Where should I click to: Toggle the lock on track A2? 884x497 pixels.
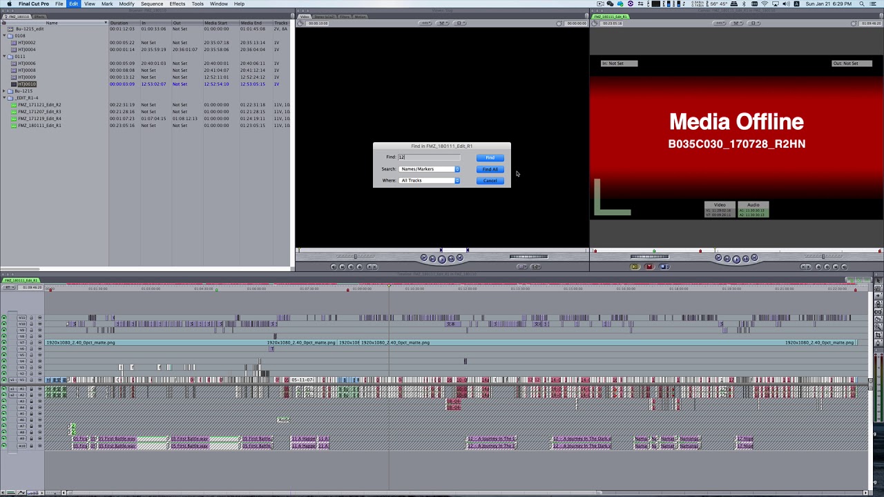click(31, 395)
